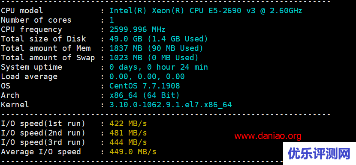The image size is (356, 165).
Task: Click the 优乐评测网 logo badge
Action: 319,153
